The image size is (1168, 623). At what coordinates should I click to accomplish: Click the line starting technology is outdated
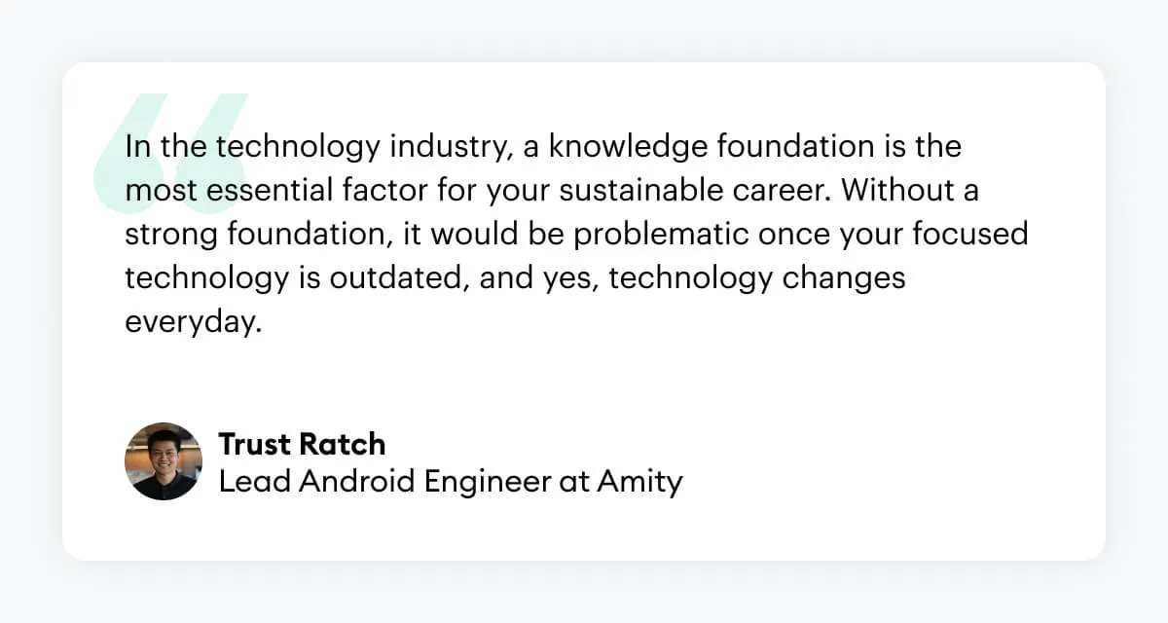pyautogui.click(x=515, y=278)
